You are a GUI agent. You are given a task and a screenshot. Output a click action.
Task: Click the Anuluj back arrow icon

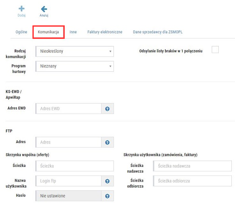click(44, 9)
